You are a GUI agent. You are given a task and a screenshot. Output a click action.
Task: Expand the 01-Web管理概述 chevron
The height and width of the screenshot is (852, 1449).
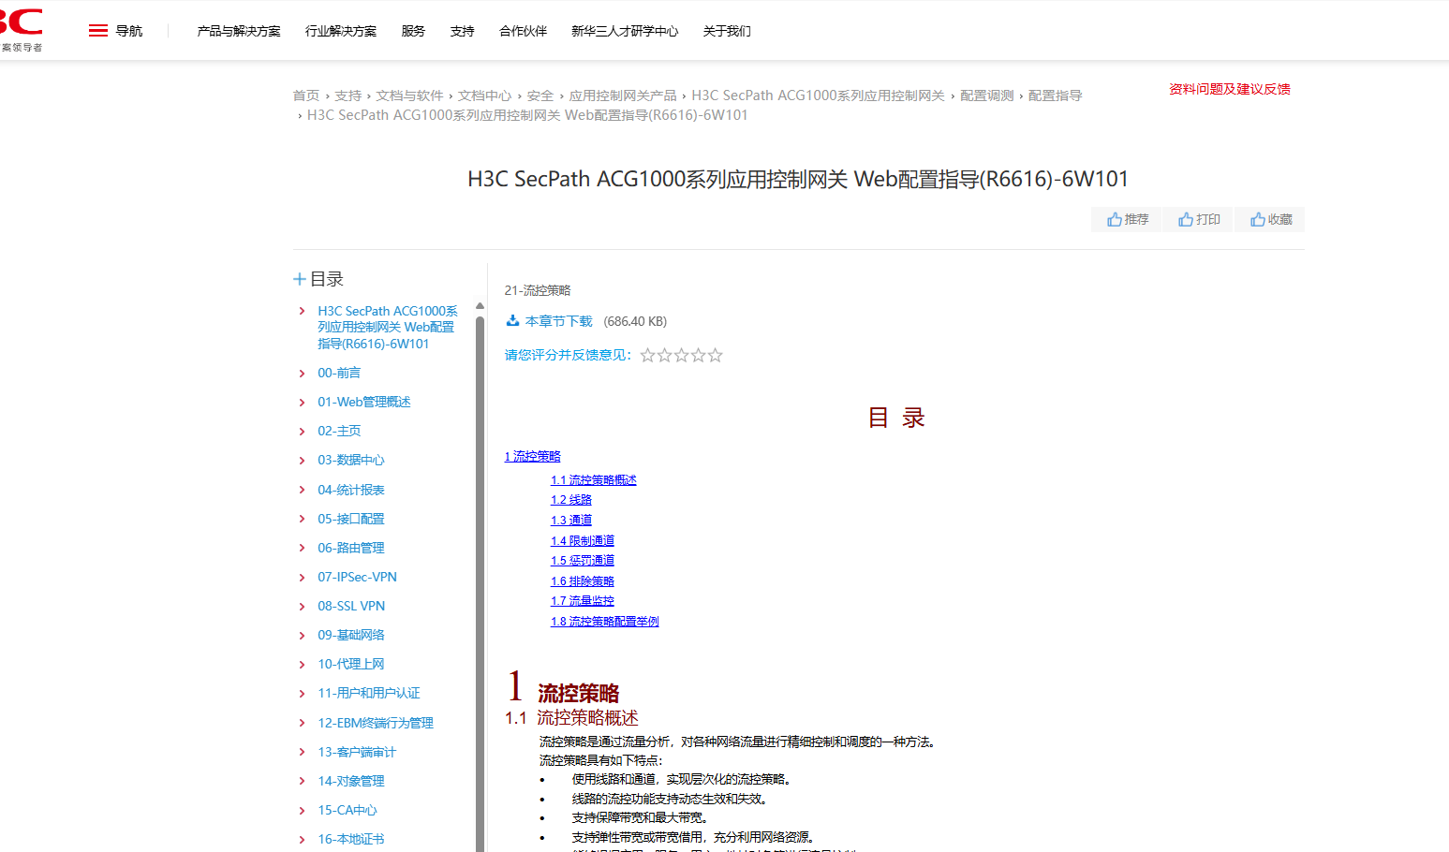click(x=302, y=403)
